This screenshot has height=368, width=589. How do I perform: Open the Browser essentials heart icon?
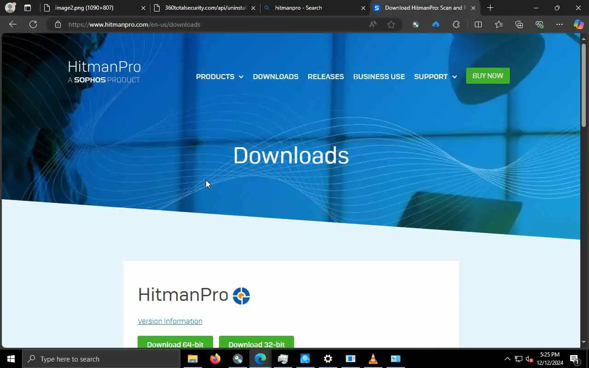pos(539,24)
